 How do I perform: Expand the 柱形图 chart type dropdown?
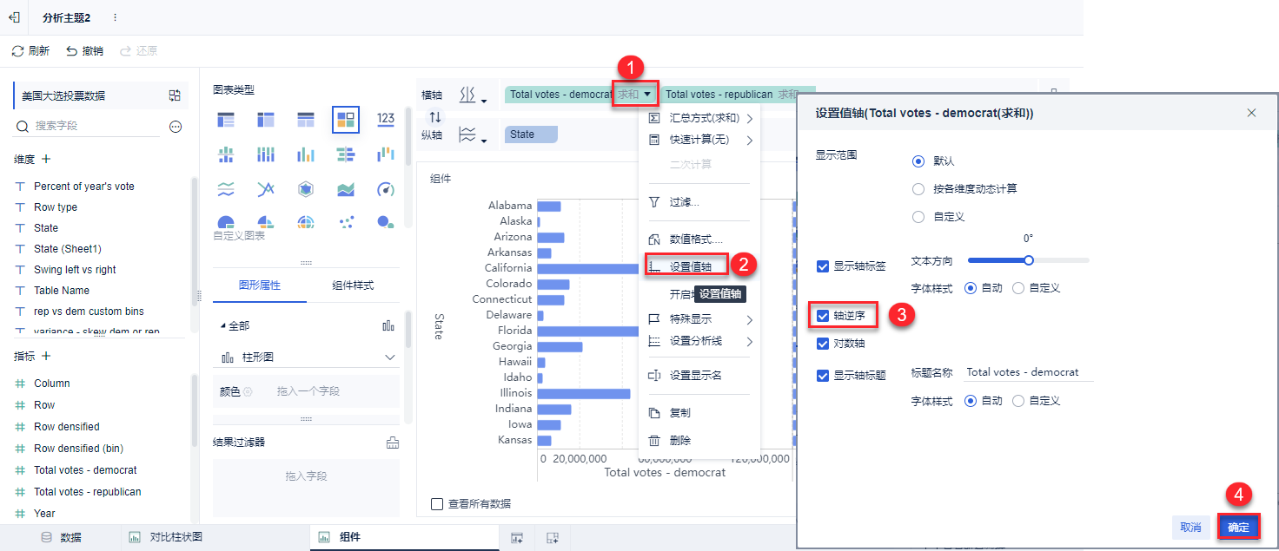(x=389, y=357)
